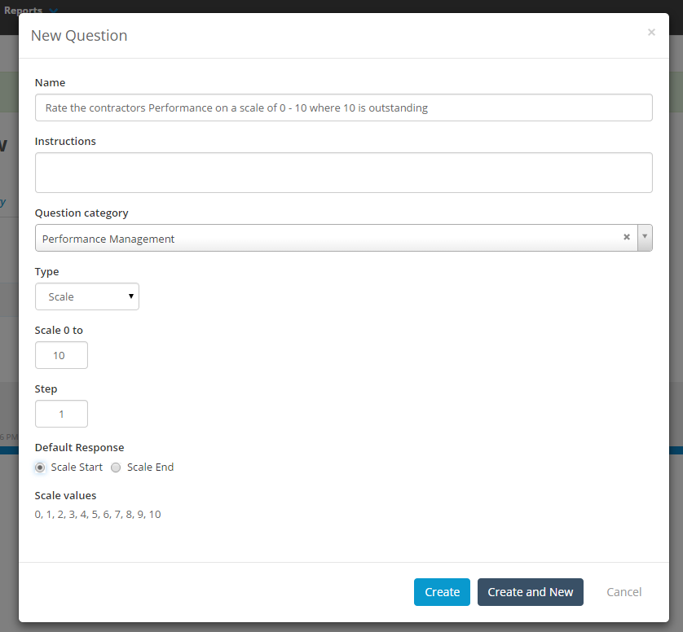Select the New Question dialog title
683x632 pixels.
pos(78,35)
